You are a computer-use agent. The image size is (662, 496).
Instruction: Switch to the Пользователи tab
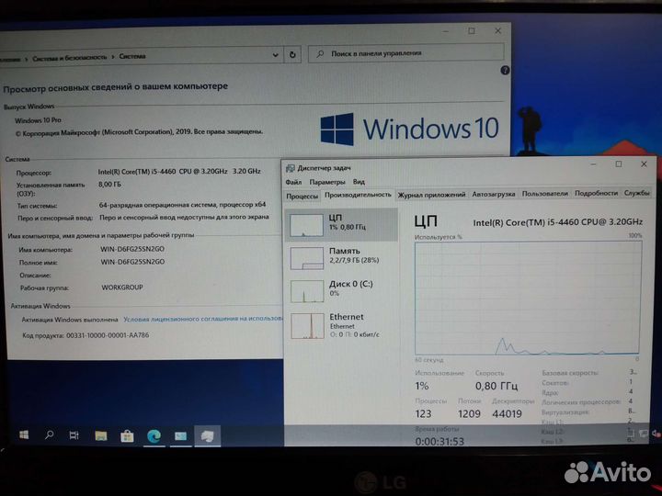[544, 194]
